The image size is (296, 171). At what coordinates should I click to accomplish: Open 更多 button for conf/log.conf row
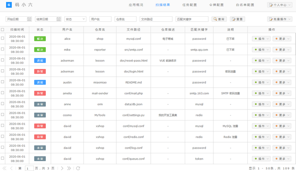coord(282,148)
